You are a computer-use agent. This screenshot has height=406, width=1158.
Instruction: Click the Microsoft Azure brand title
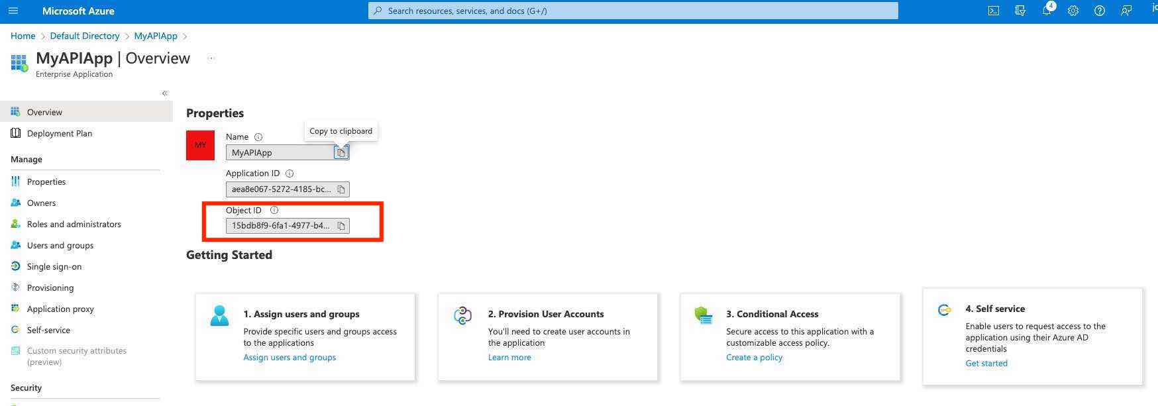pyautogui.click(x=78, y=11)
